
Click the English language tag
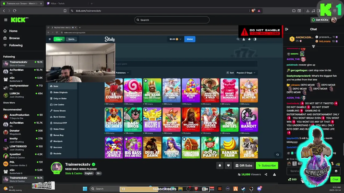point(89,173)
